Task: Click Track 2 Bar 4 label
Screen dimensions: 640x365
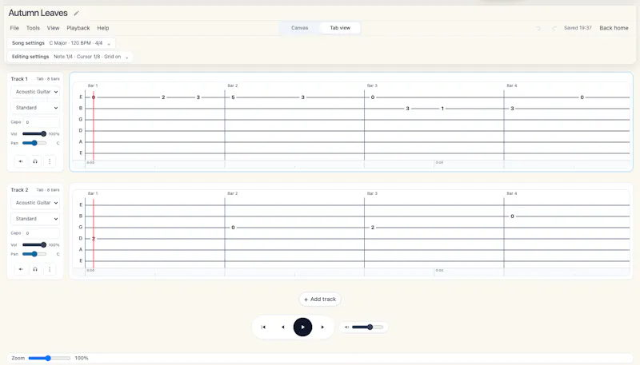Action: [512, 193]
